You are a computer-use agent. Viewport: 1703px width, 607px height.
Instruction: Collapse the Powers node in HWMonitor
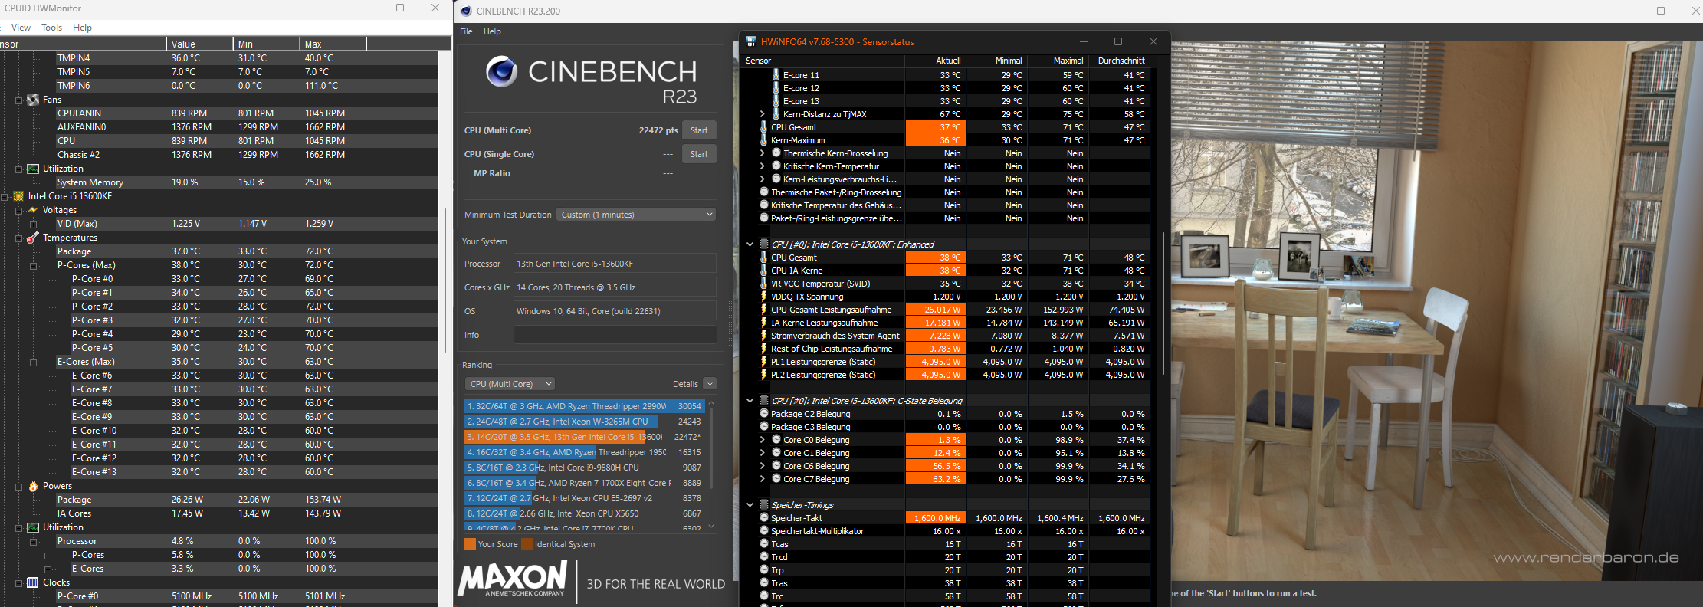(x=18, y=487)
